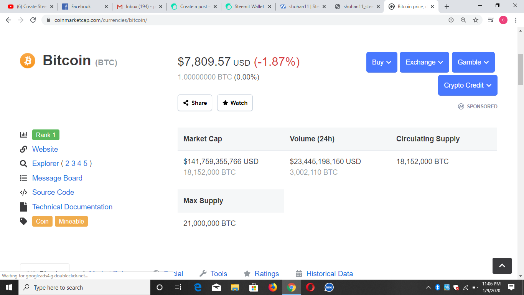Viewport: 524px width, 295px height.
Task: Click the scroll-to-top arrow button
Action: 502,266
